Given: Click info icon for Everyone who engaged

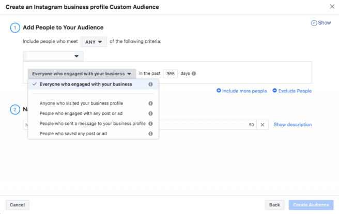Looking at the screenshot, I should [x=150, y=85].
